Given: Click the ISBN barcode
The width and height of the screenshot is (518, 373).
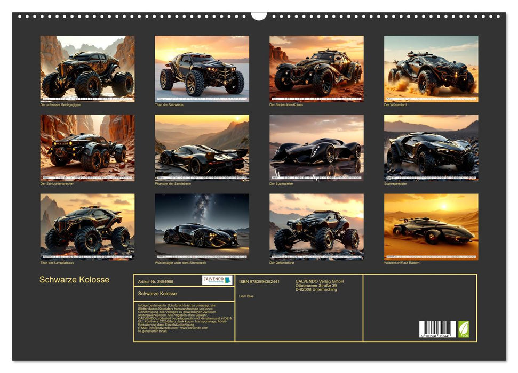Looking at the screenshot, I should (437, 329).
